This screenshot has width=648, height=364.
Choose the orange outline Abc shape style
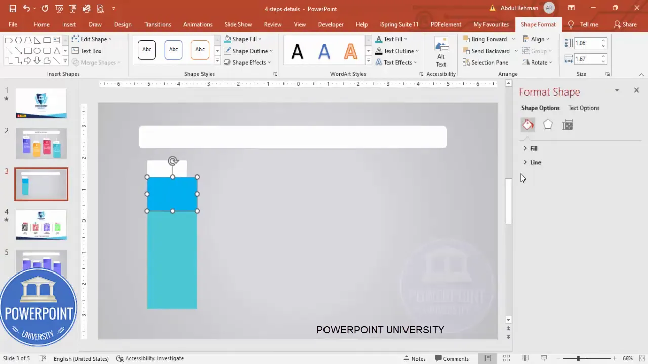point(200,50)
